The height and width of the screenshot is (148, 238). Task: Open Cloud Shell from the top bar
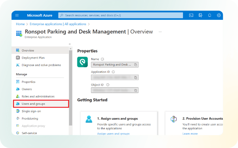click(x=191, y=15)
